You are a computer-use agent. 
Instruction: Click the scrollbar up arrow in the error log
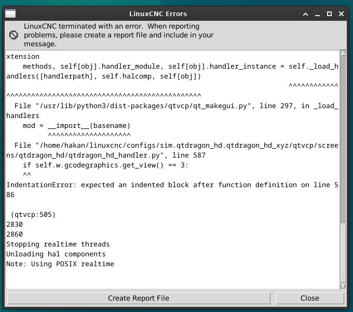(x=343, y=53)
